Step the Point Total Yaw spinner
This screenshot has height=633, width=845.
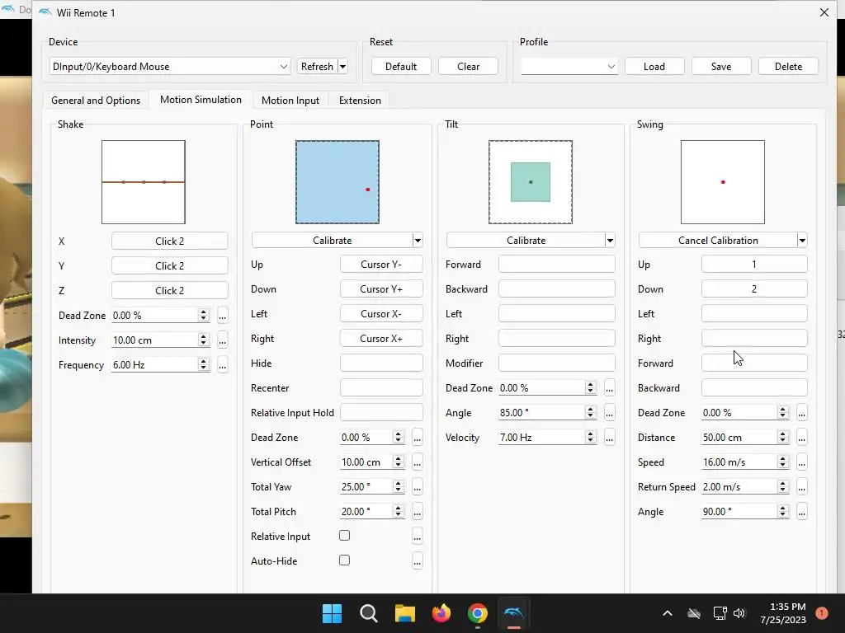pos(399,487)
